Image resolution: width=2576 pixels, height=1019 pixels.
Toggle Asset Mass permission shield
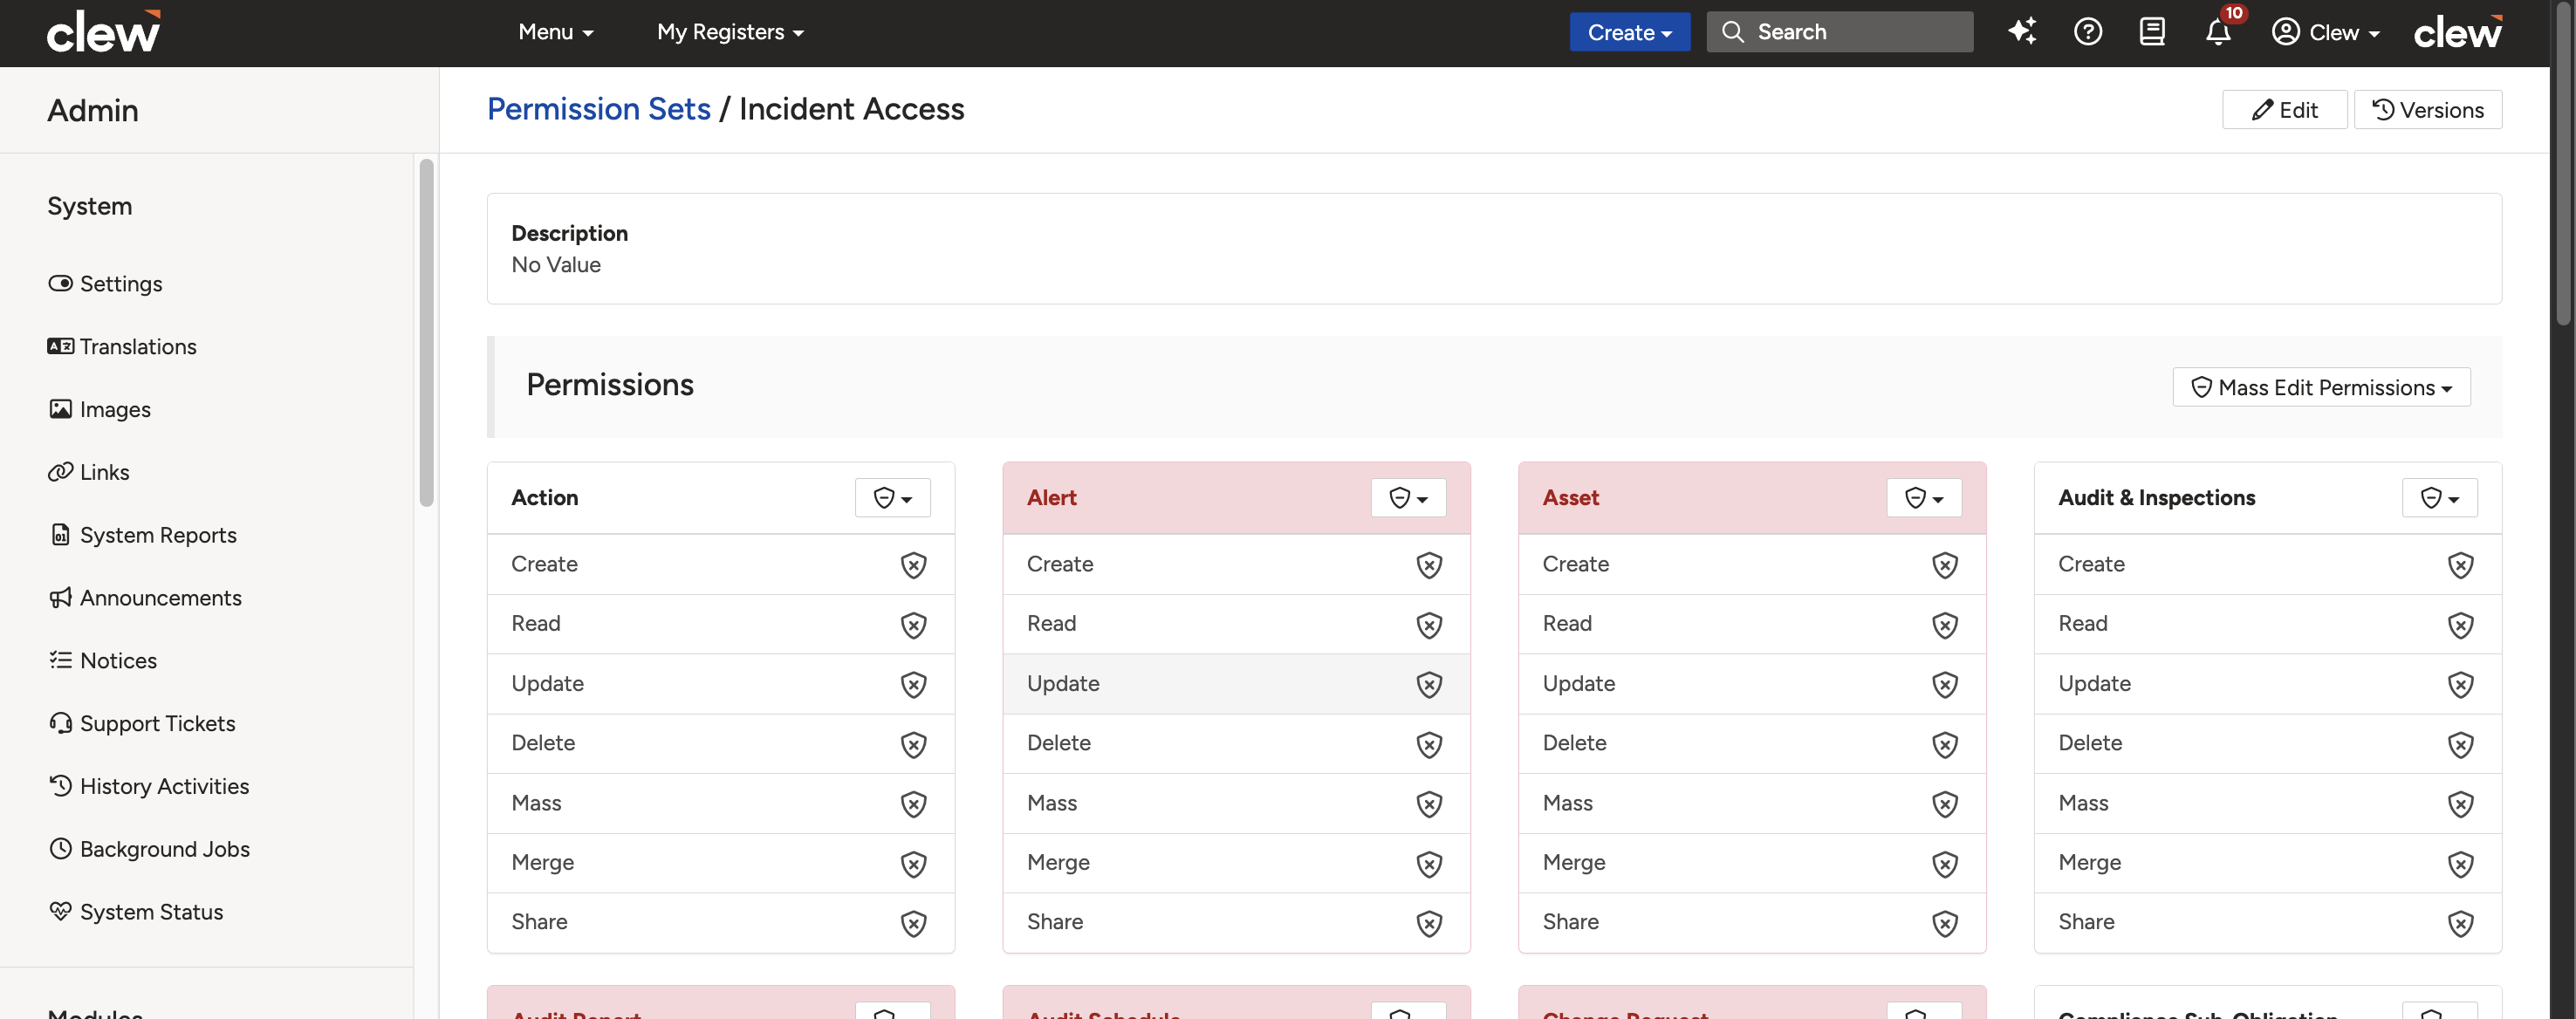[x=1944, y=804]
